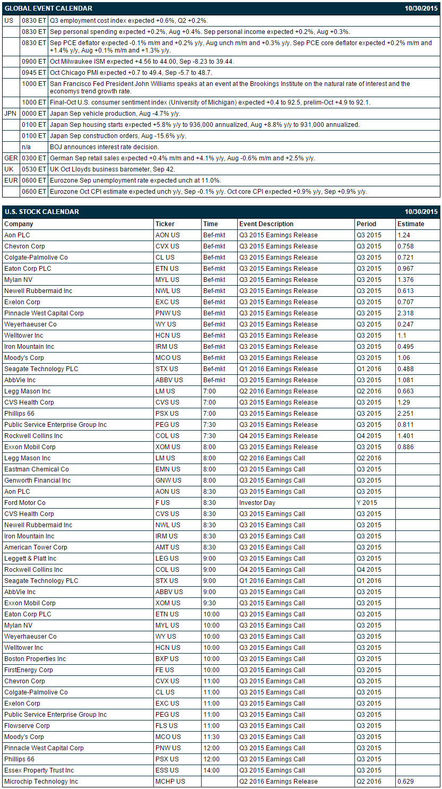Image resolution: width=442 pixels, height=789 pixels.
Task: Click the FirstEnergy Corp company name
Action: coord(29,670)
